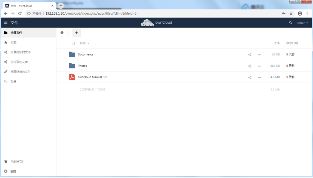The image size is (313, 178).
Task: Click the share icon for Documents folder
Action: point(250,55)
